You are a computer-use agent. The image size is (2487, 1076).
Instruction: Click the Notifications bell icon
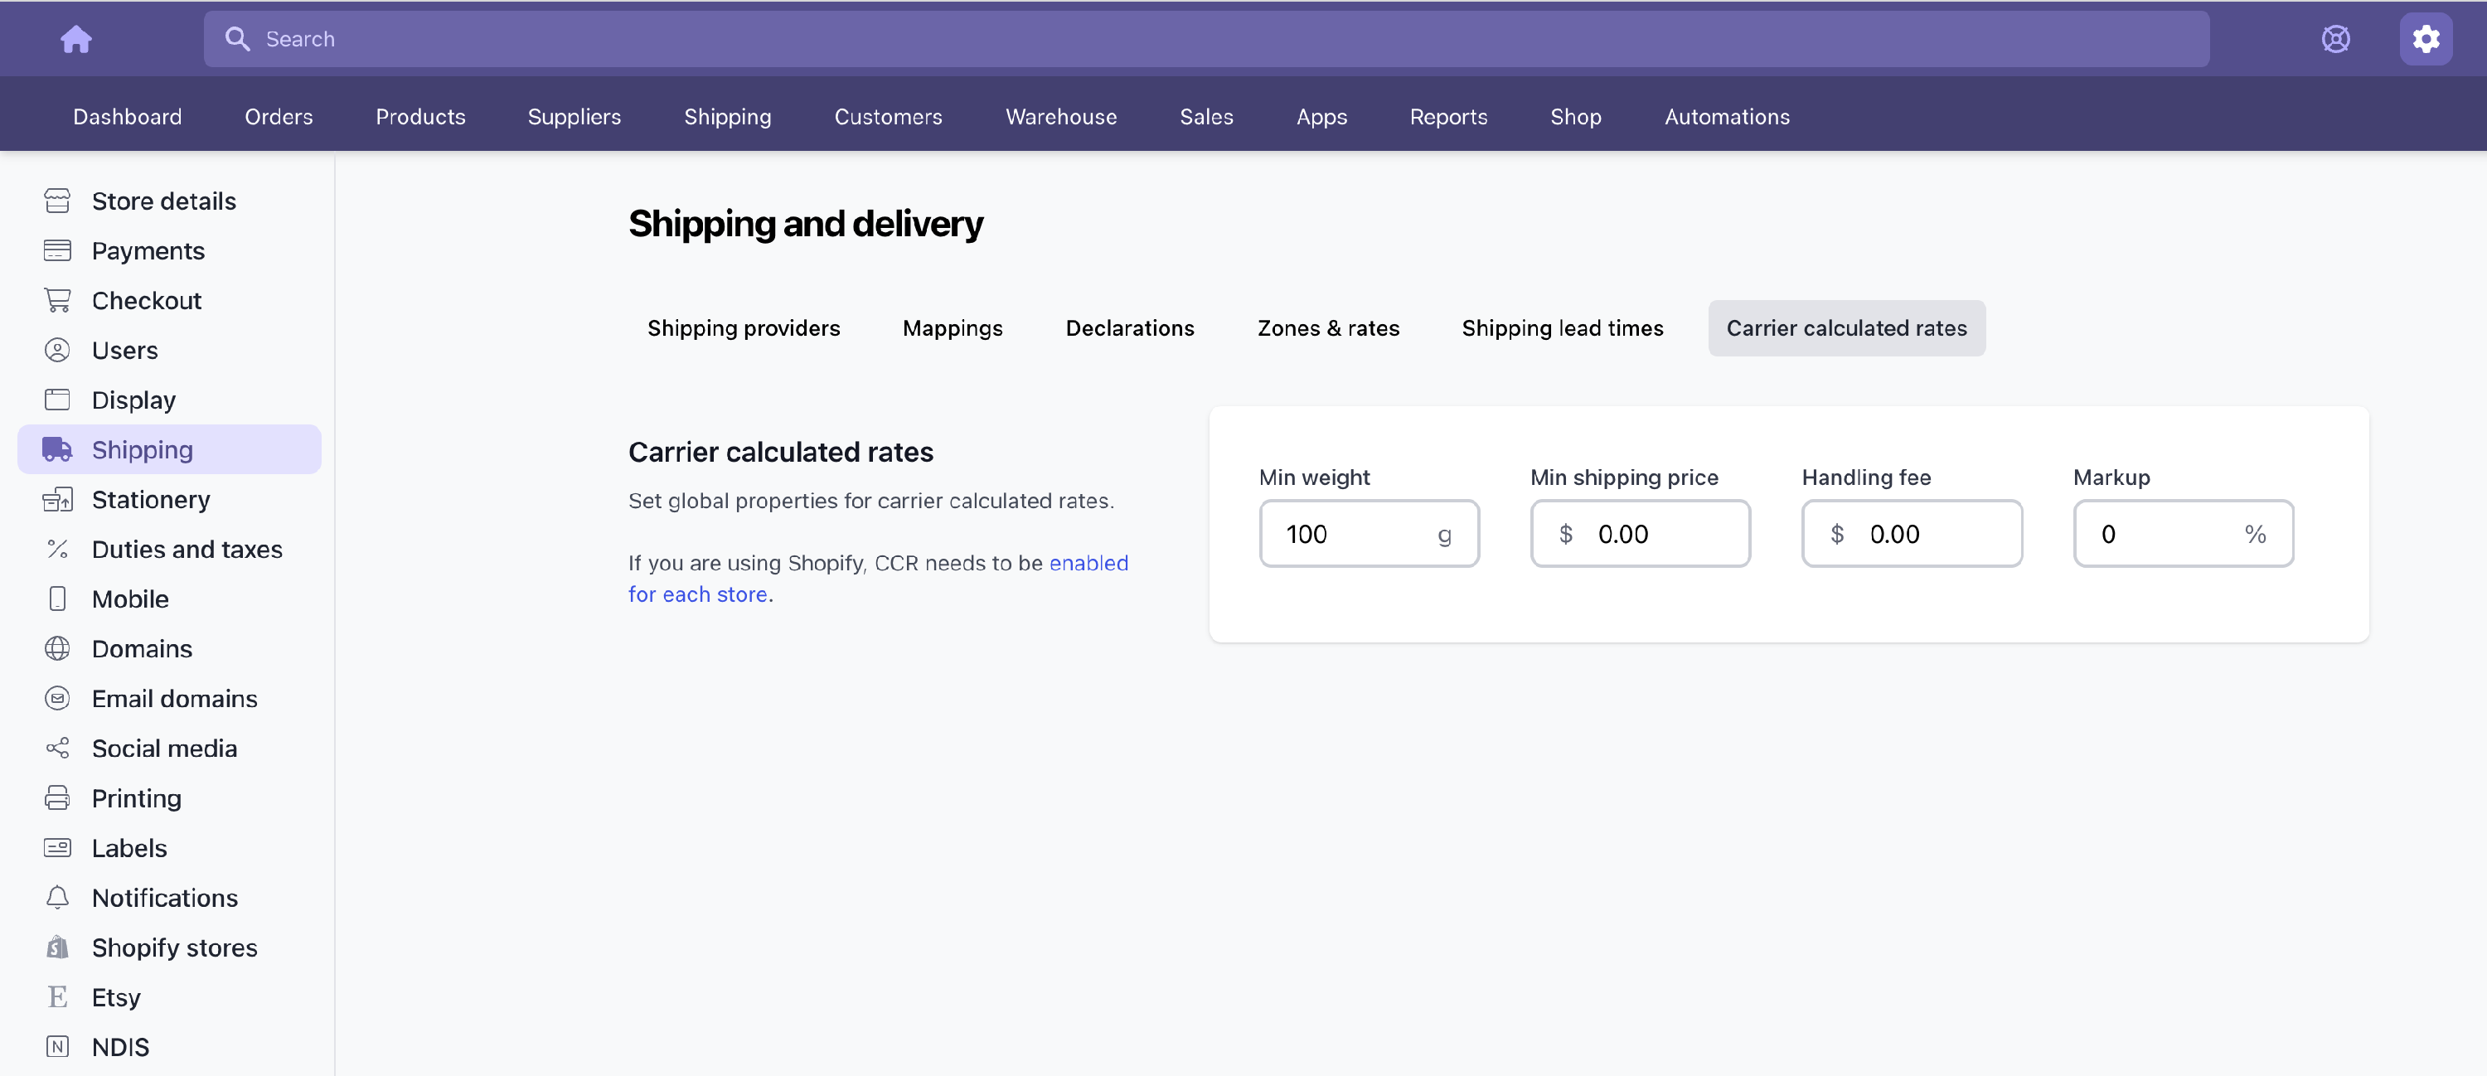57,898
